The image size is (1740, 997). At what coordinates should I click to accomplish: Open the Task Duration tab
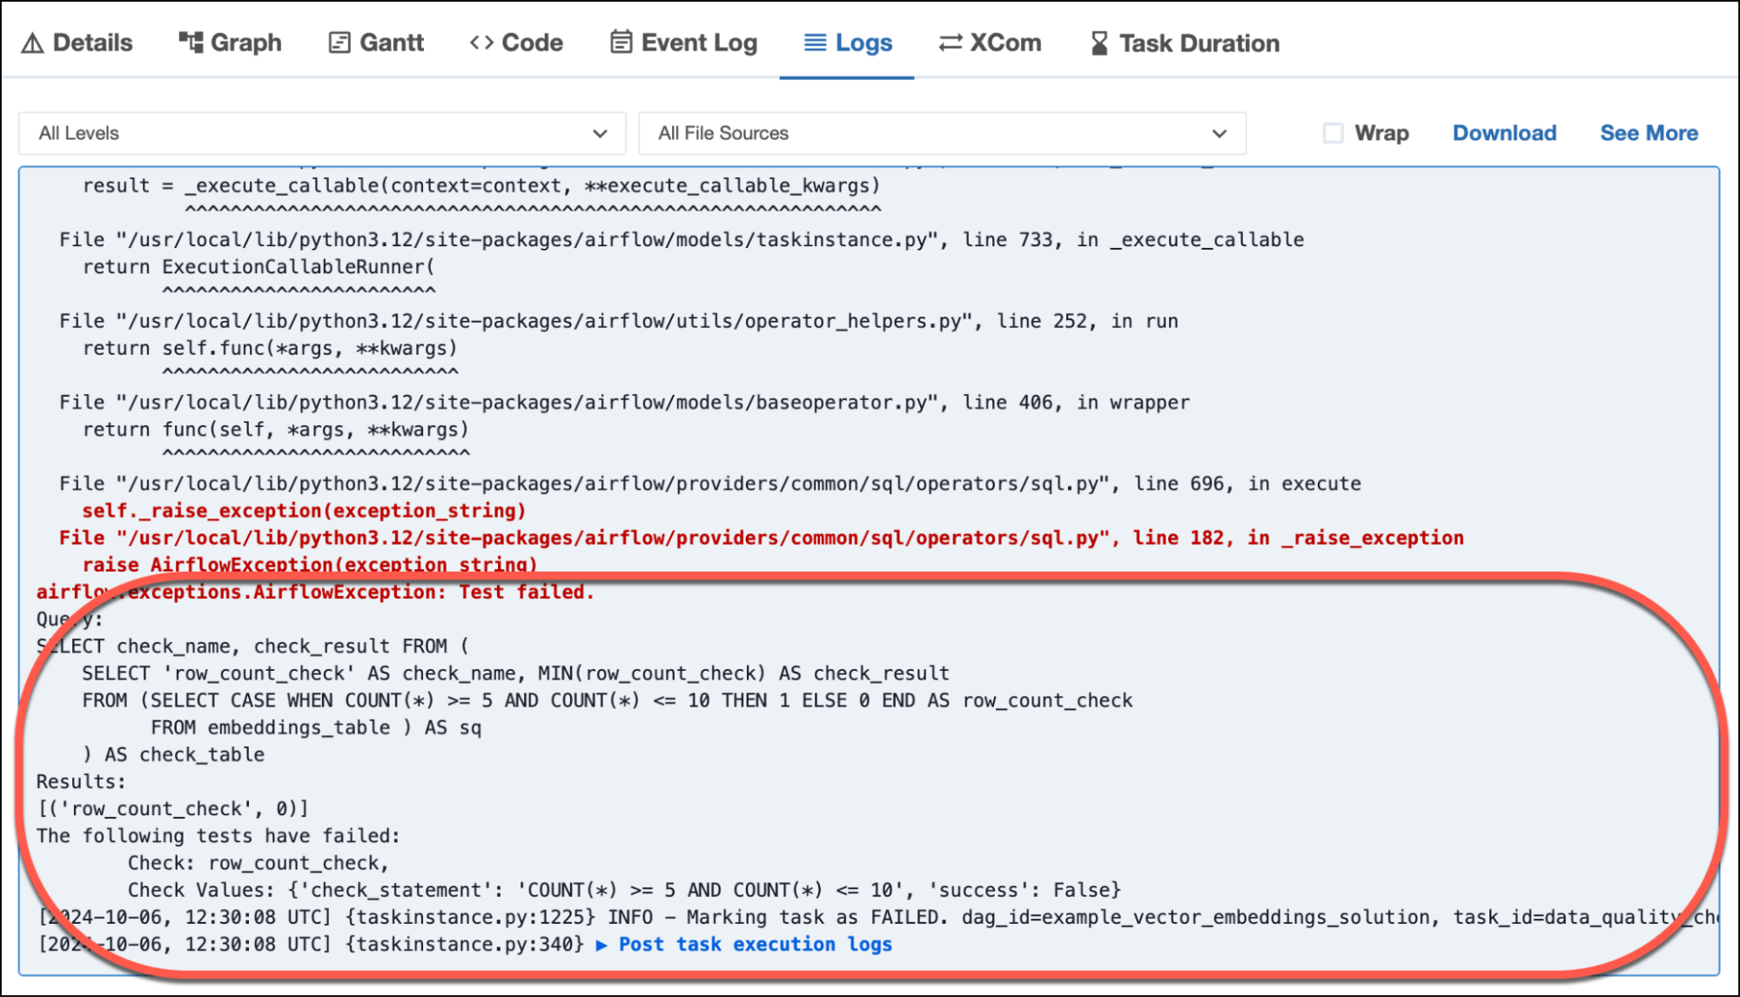coord(1199,43)
